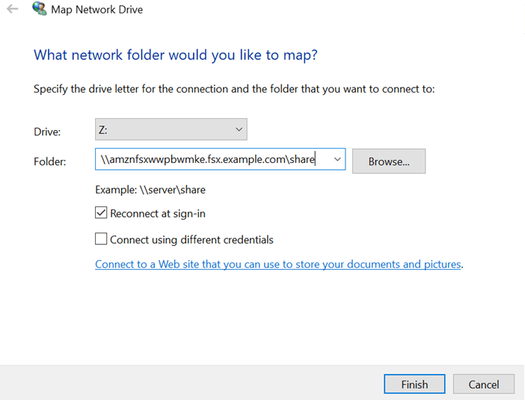This screenshot has height=400, width=525.
Task: Uncheck the Reconnect at sign-in checkbox
Action: [102, 213]
